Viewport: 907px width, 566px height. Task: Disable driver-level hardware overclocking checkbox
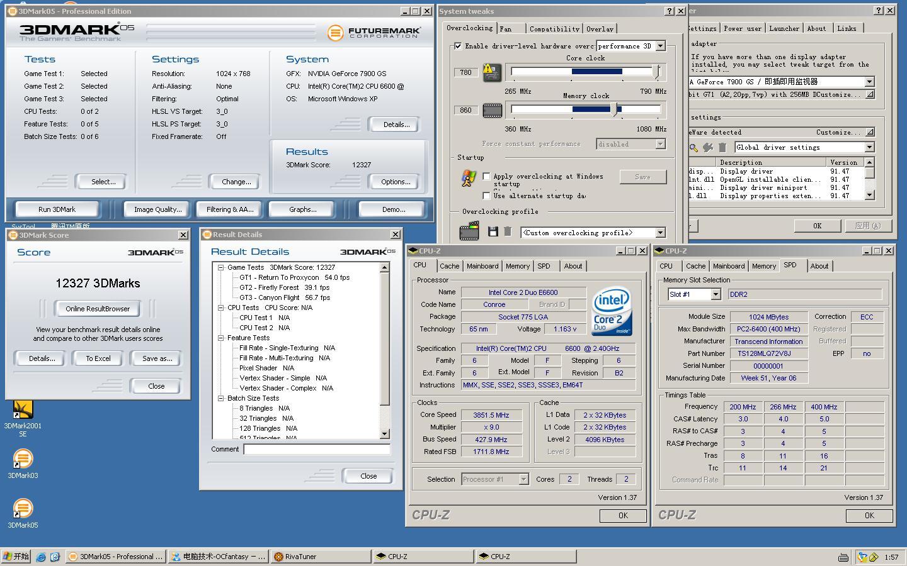458,46
